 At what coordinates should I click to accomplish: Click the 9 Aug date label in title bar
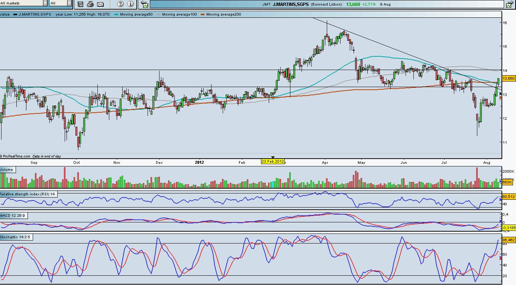(x=386, y=4)
